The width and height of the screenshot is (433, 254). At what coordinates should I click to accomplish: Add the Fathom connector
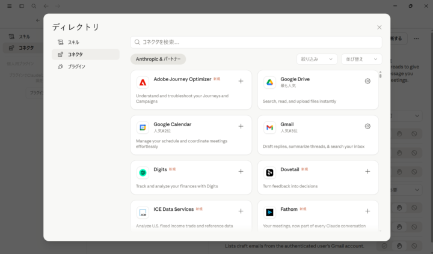click(367, 211)
